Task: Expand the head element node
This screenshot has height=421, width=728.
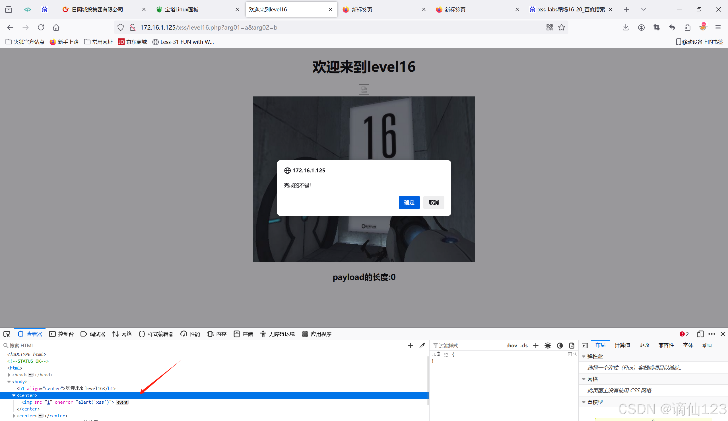Action: 9,375
